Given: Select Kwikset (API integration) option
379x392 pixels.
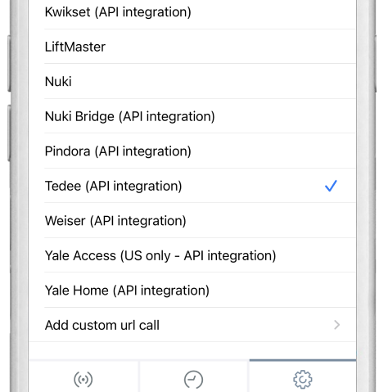Looking at the screenshot, I should pyautogui.click(x=192, y=12).
